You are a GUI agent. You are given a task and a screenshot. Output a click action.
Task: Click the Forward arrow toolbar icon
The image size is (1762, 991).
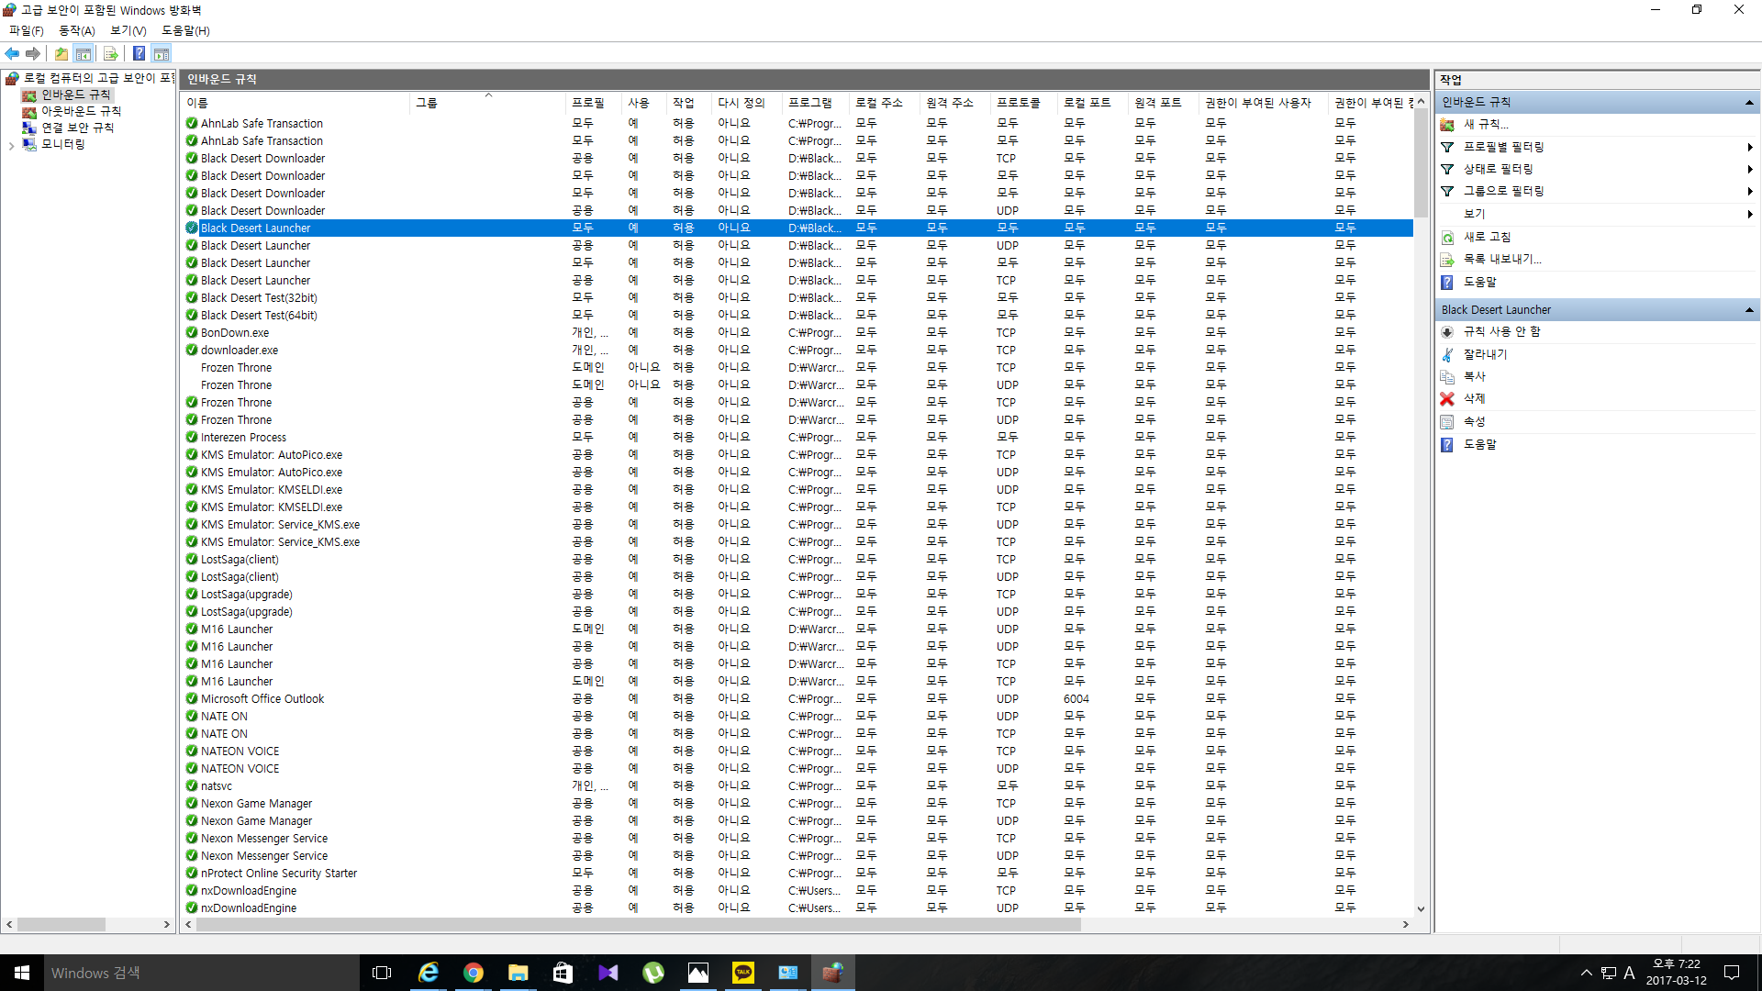point(33,53)
